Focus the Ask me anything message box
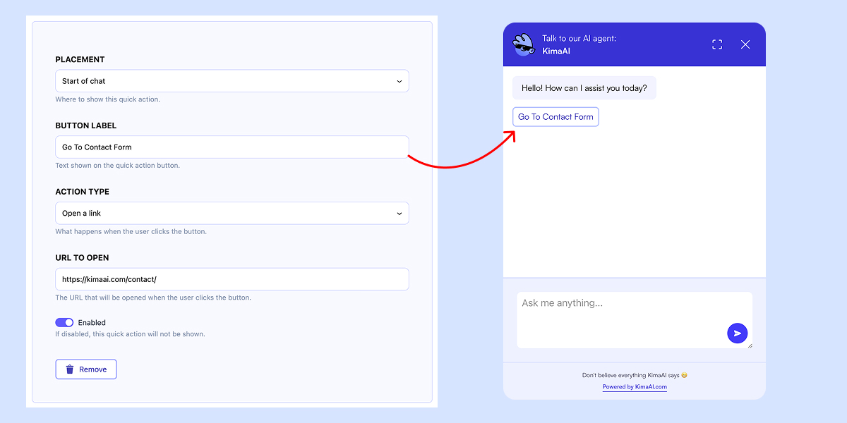Screen dimensions: 847x423 point(621,317)
